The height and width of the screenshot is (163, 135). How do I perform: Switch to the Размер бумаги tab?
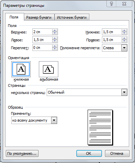39,17
